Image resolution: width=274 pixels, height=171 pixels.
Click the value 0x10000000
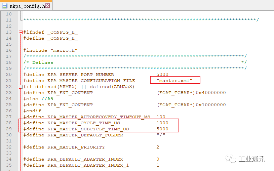211,105
